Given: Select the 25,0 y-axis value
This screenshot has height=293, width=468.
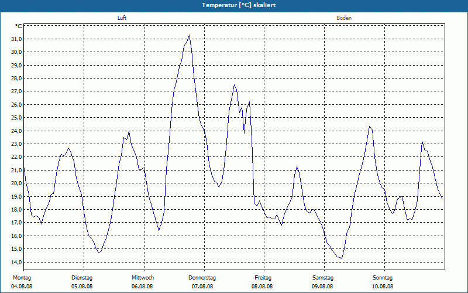Looking at the screenshot, I should 16,118.
